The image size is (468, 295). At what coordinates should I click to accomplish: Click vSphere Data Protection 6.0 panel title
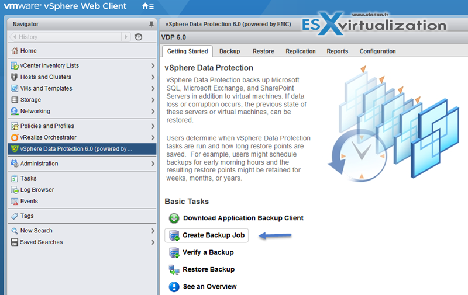coord(228,24)
